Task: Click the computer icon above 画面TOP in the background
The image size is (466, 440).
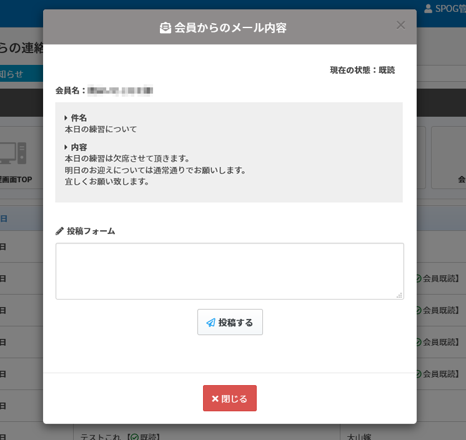Action: pos(13,153)
